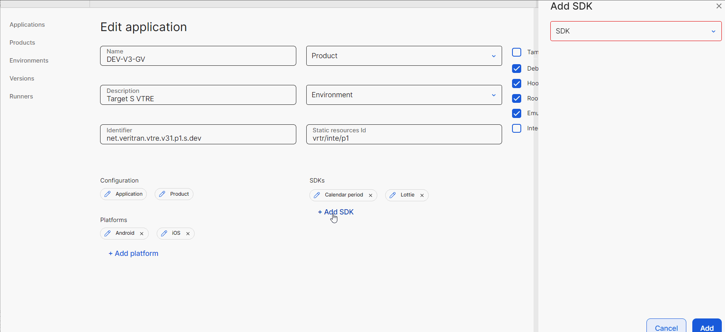This screenshot has height=332, width=725.
Task: Click the edit pencil on Lottie chip
Action: pyautogui.click(x=393, y=195)
